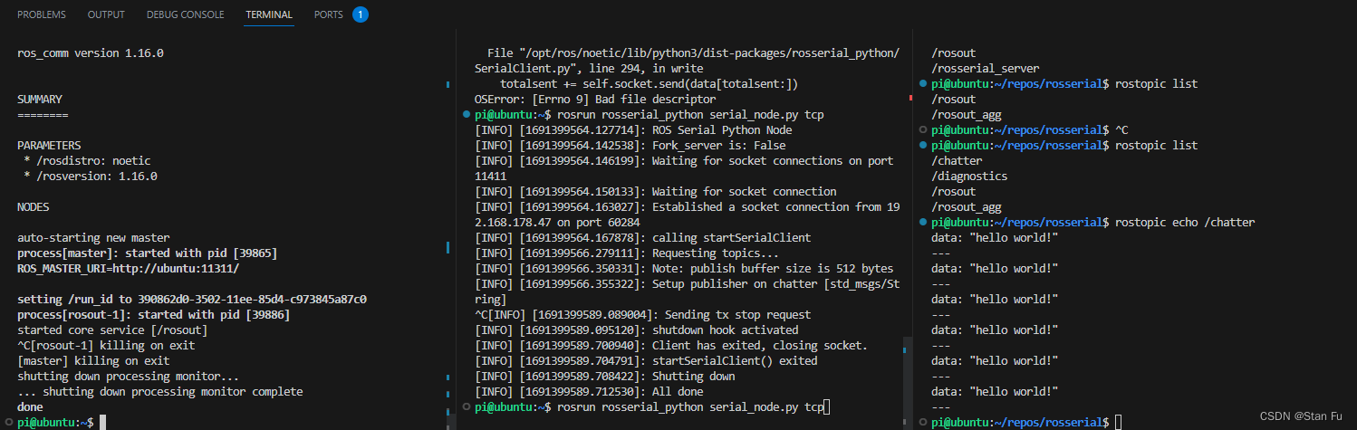Click hollow marker beside the ^C prompt
Viewport: 1357px width, 430px height.
click(x=923, y=130)
